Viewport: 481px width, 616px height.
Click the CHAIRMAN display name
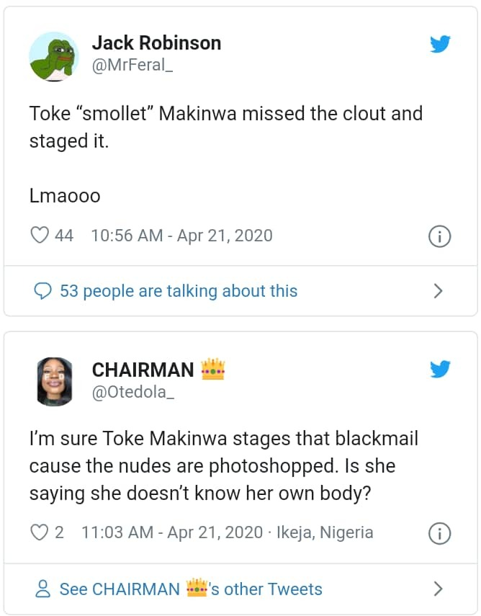point(143,370)
